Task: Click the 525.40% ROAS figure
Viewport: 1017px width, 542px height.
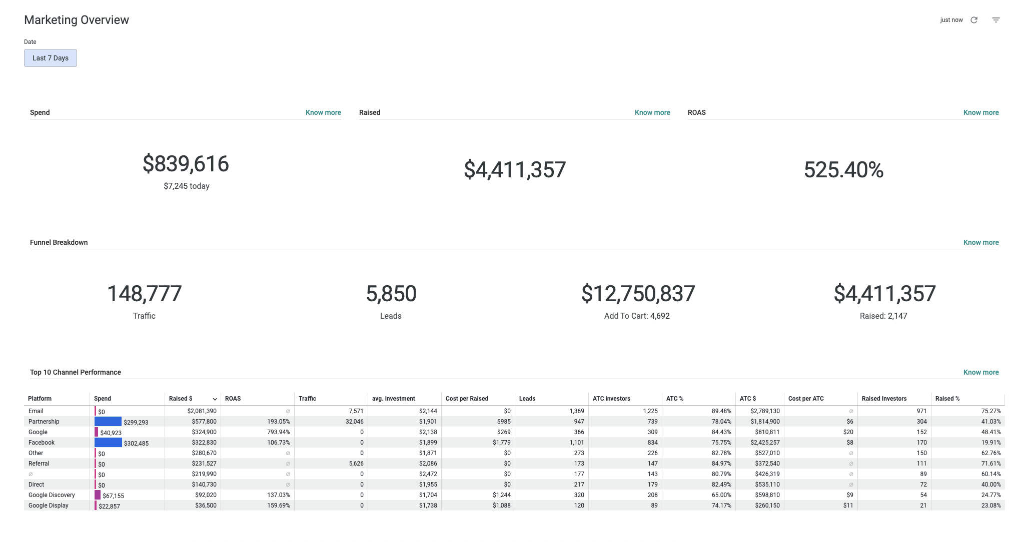Action: point(843,170)
